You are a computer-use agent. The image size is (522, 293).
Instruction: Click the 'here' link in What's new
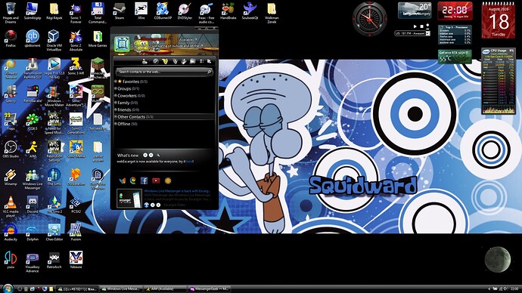[x=190, y=162]
